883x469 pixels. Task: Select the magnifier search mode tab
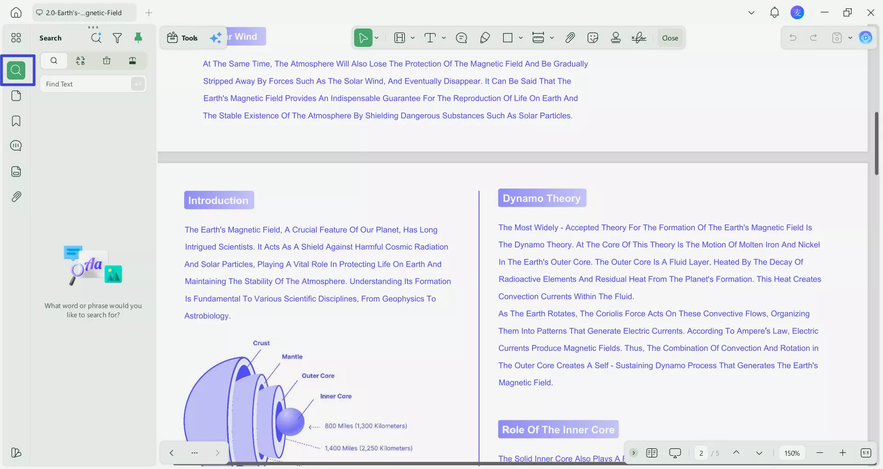54,61
